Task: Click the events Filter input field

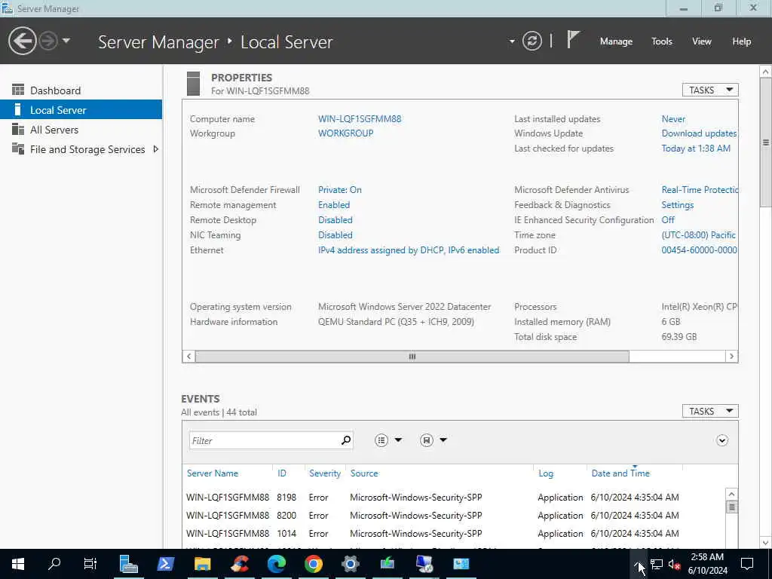Action: (263, 440)
